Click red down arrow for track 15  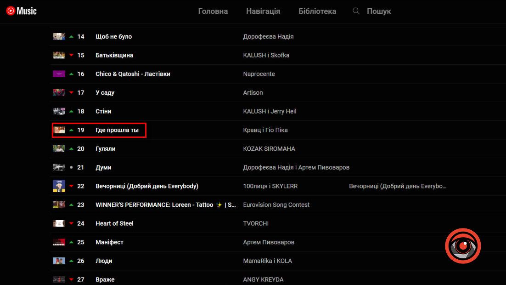(x=71, y=56)
